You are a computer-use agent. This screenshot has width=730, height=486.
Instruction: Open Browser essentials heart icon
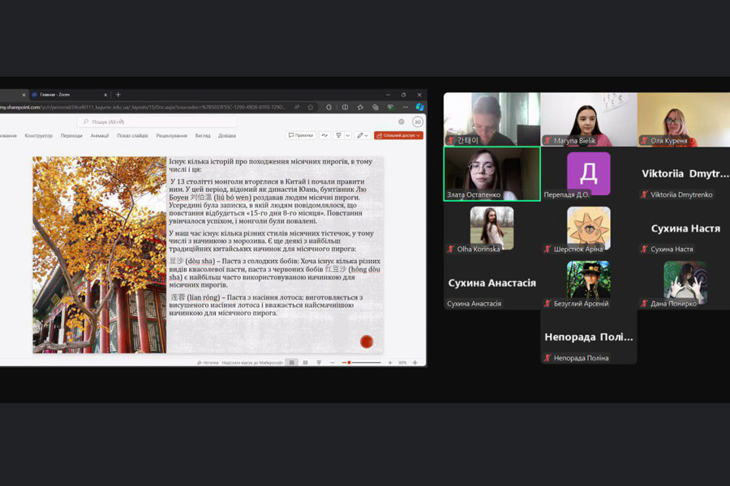(391, 108)
